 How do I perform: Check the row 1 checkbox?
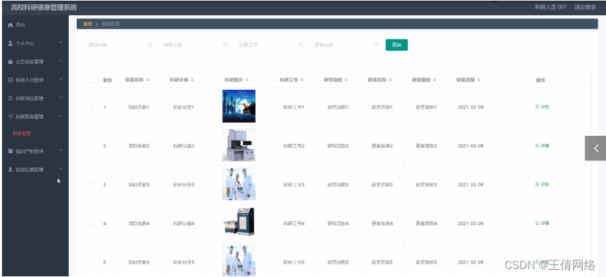click(x=91, y=107)
